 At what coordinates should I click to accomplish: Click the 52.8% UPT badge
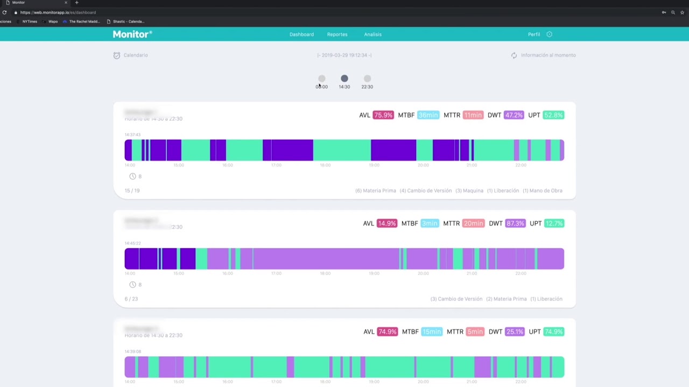[553, 115]
